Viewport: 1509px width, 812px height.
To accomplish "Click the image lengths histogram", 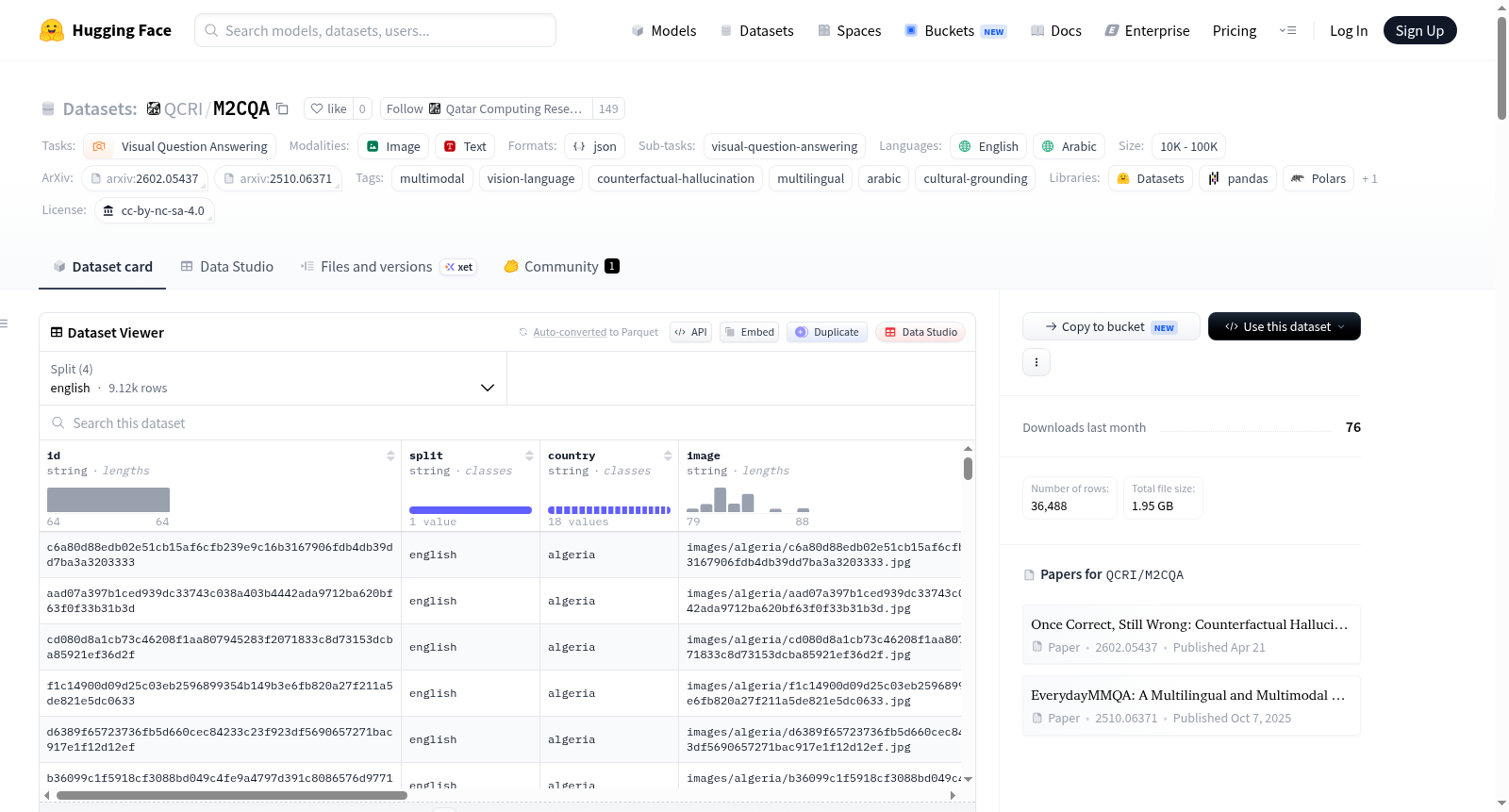I will [x=748, y=500].
